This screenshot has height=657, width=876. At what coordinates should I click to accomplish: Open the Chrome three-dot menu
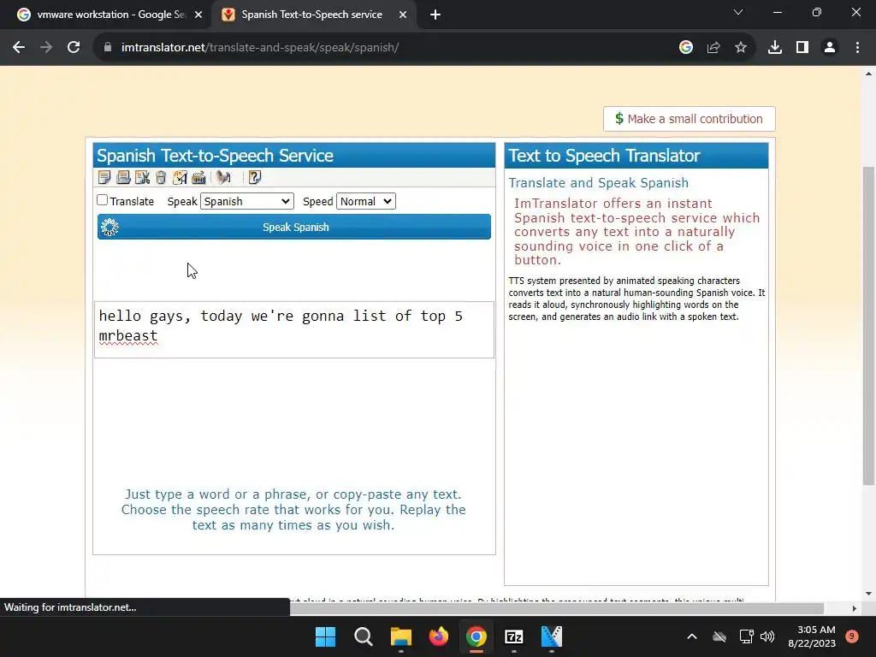coord(857,48)
